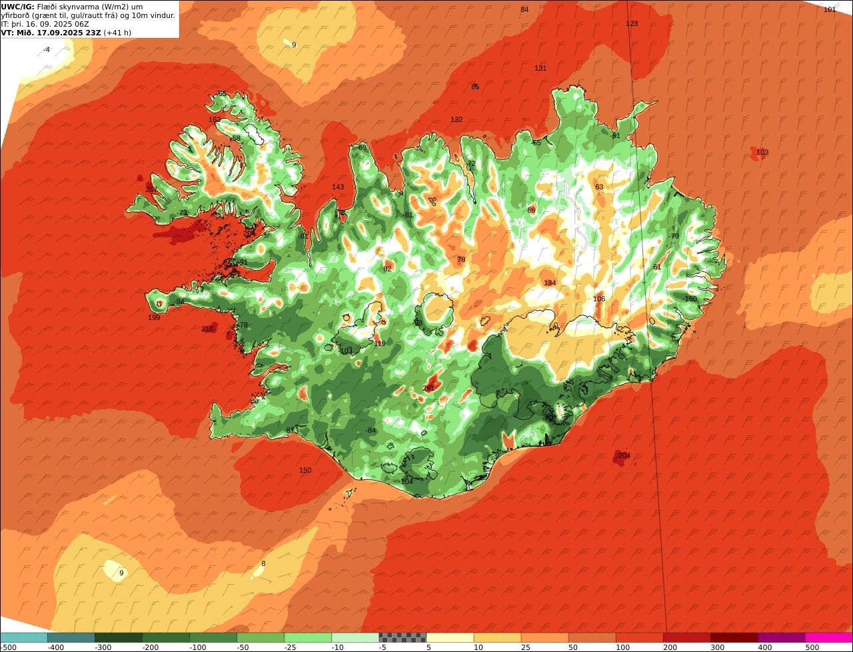853x652 pixels.
Task: Pick the yellow legend swatch between 10 and 25
Action: click(497, 637)
